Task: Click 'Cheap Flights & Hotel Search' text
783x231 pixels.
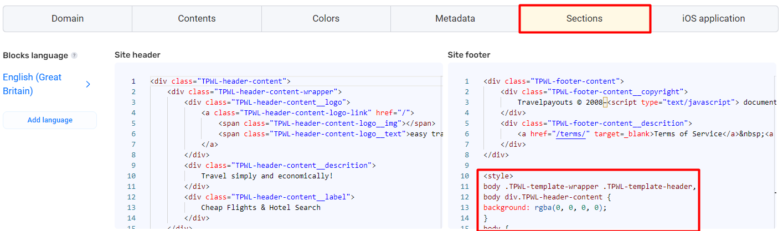Action: pos(261,207)
